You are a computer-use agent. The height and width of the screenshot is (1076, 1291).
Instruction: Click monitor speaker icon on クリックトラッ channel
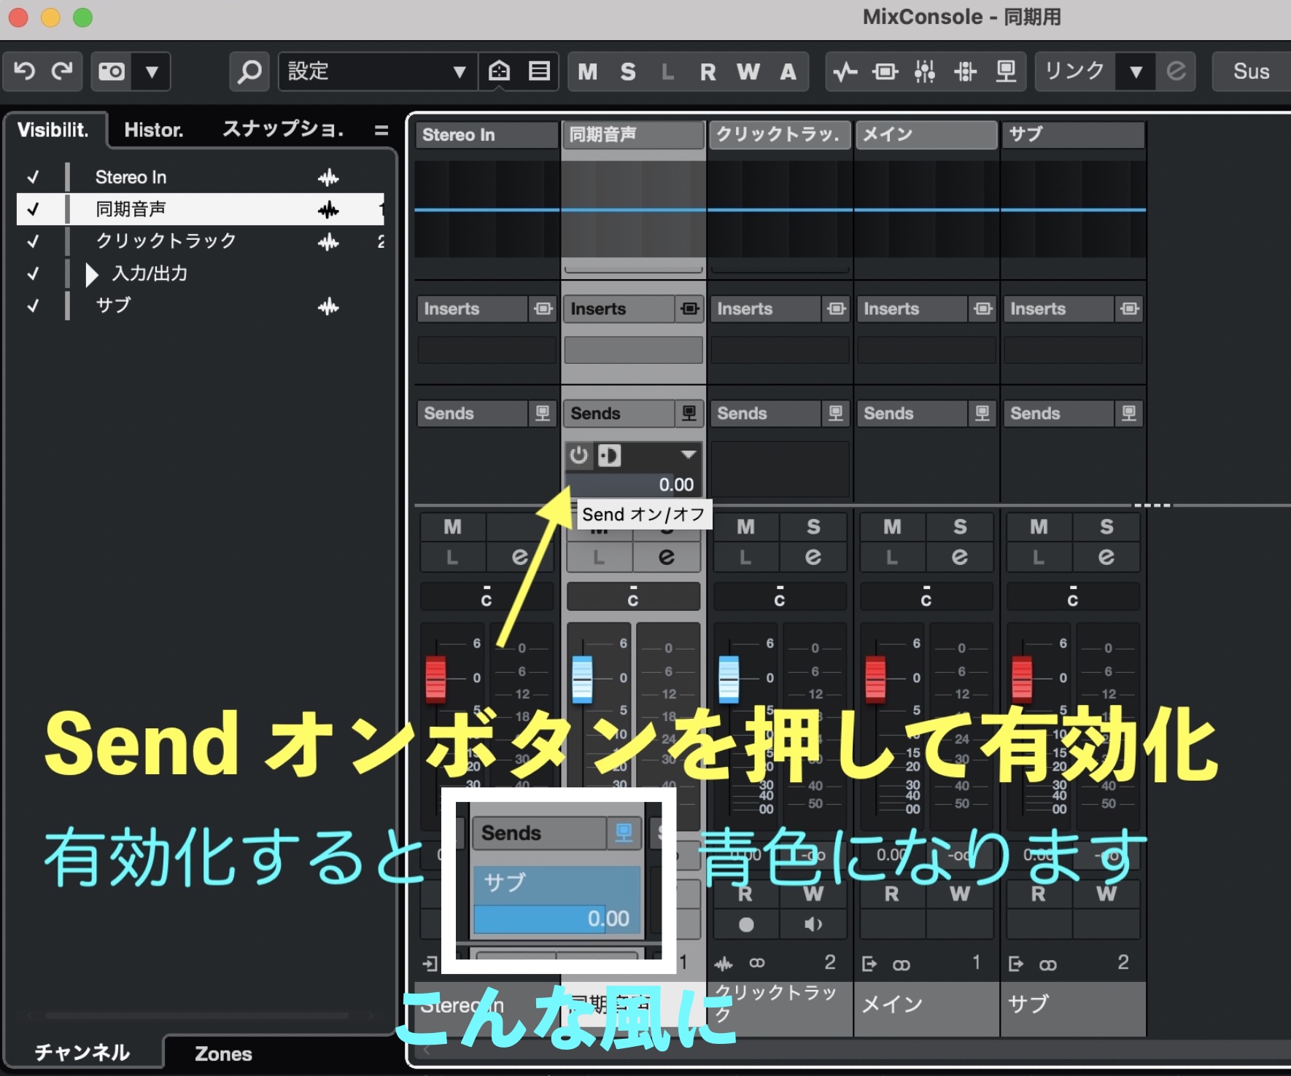(813, 924)
